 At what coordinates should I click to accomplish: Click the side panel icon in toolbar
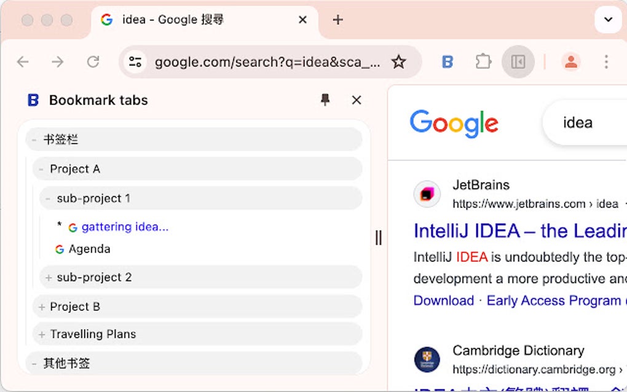click(x=517, y=61)
